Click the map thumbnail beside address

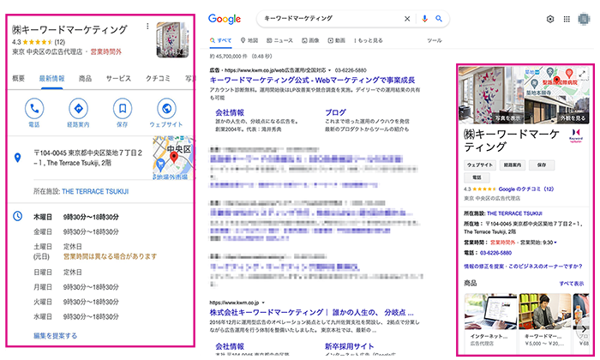coord(173,158)
